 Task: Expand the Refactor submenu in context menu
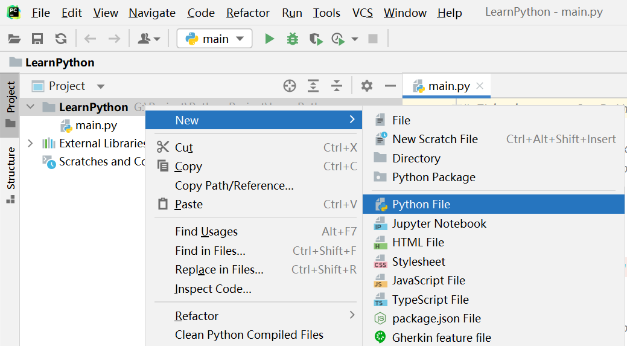tap(253, 316)
